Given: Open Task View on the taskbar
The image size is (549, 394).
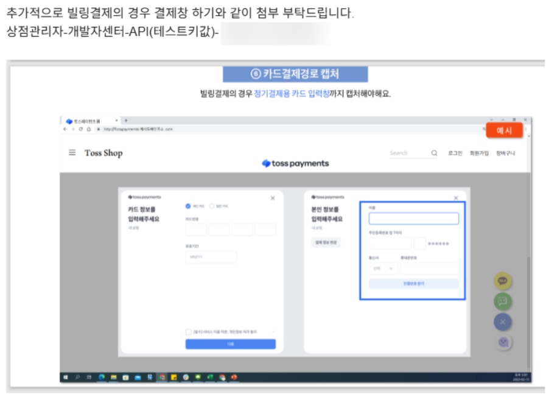Looking at the screenshot, I should 89,377.
